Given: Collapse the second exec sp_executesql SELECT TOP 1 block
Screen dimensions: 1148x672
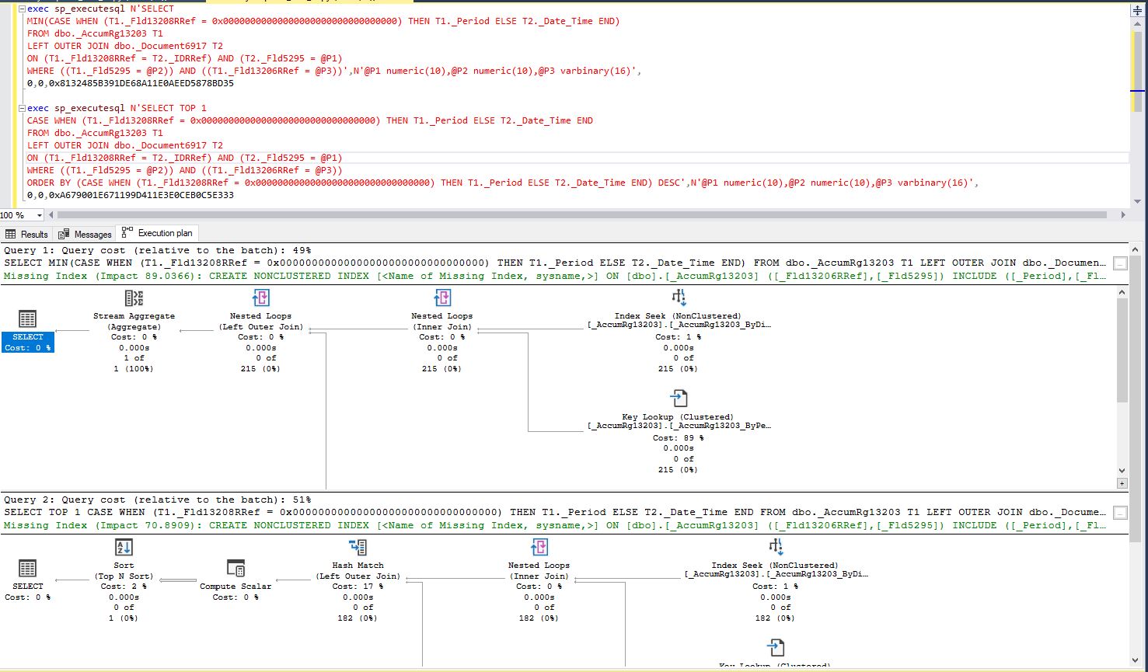Looking at the screenshot, I should pos(22,109).
